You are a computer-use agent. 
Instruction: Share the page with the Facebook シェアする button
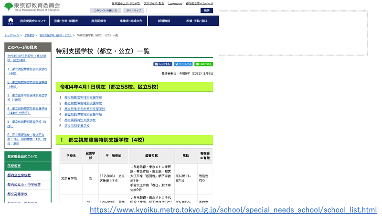[163, 64]
